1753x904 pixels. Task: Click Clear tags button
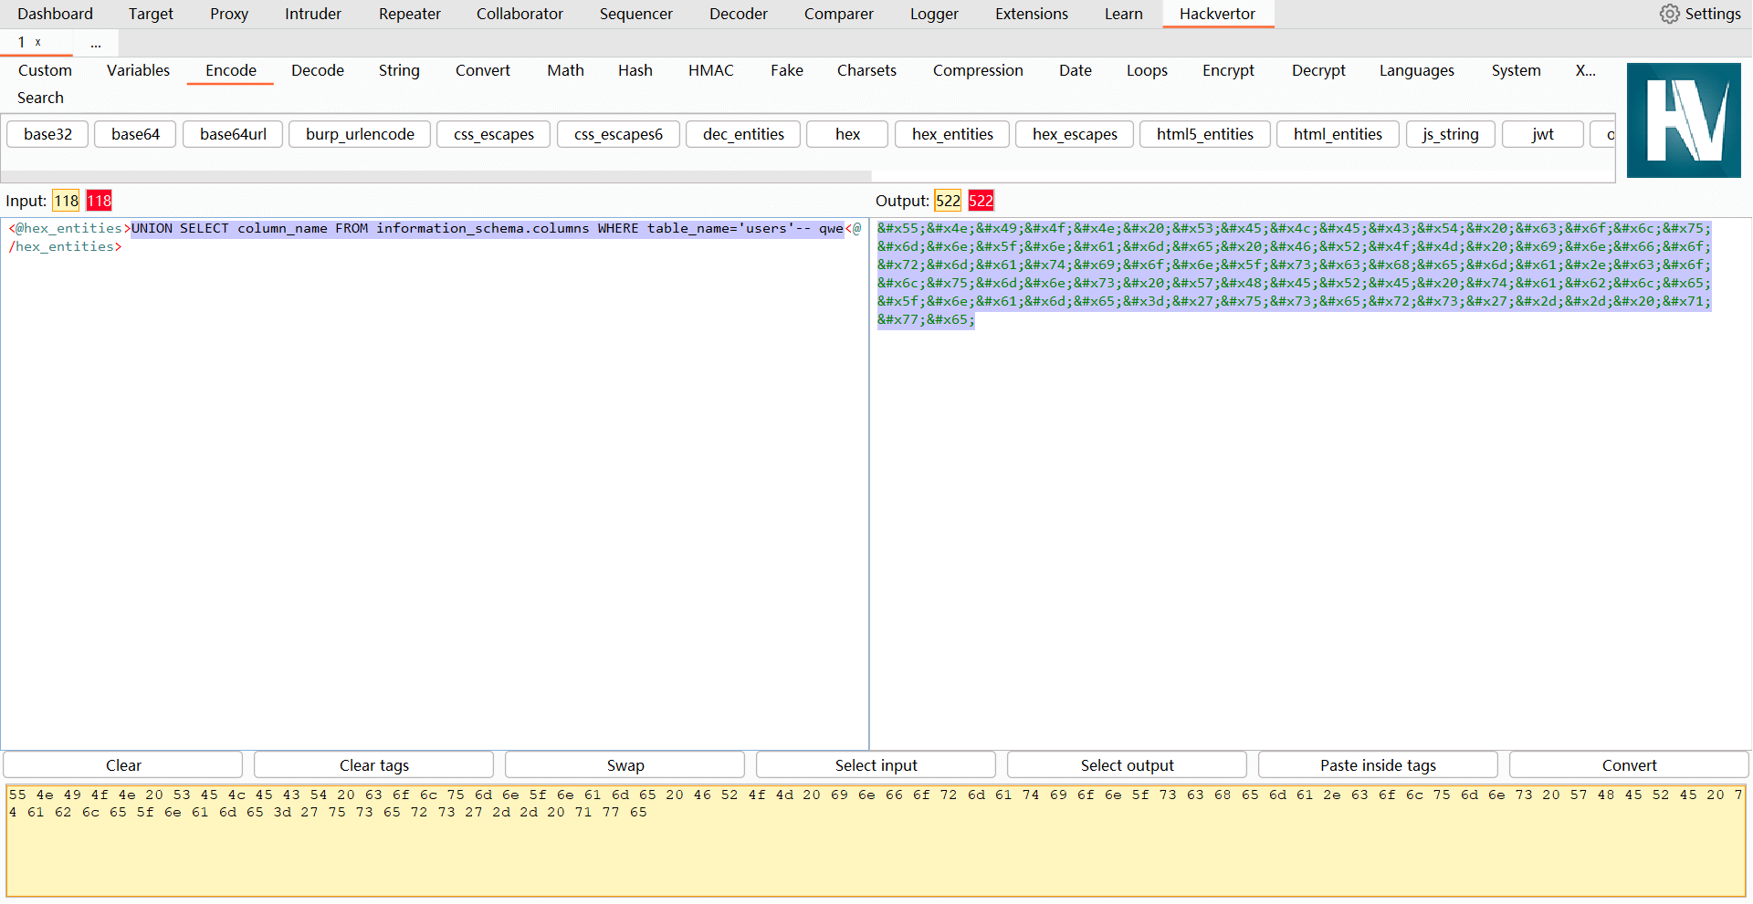coord(373,765)
